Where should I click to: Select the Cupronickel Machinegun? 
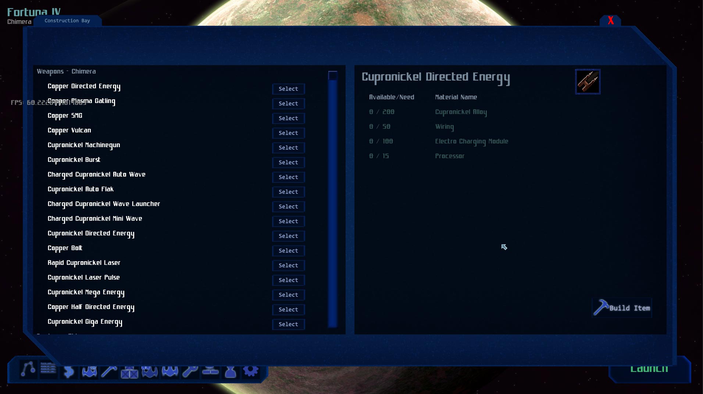coord(288,148)
